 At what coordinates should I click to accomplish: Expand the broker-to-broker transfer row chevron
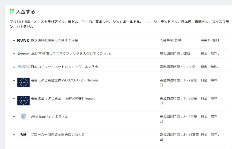coord(14,135)
